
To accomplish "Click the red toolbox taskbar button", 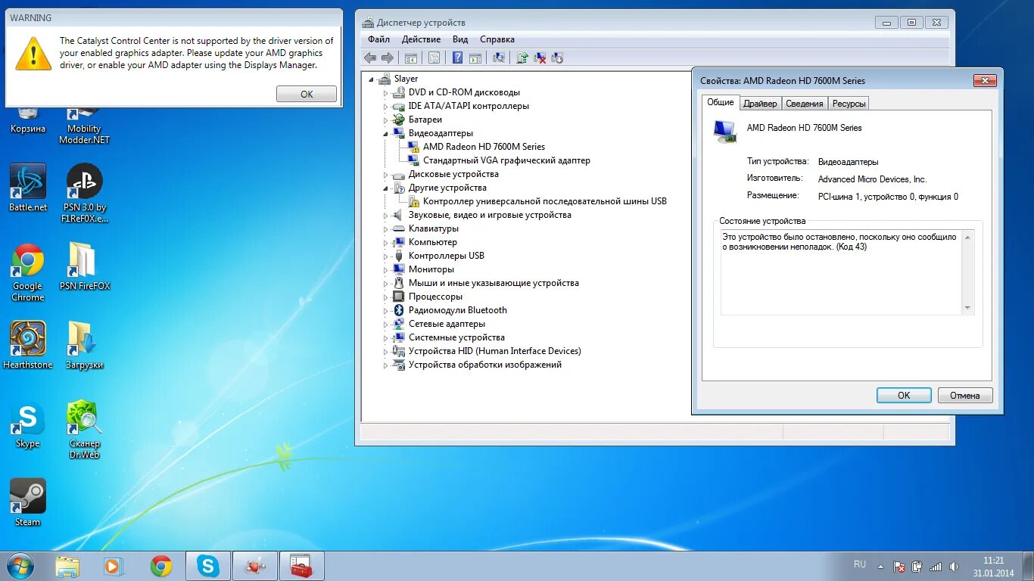I will pyautogui.click(x=301, y=566).
